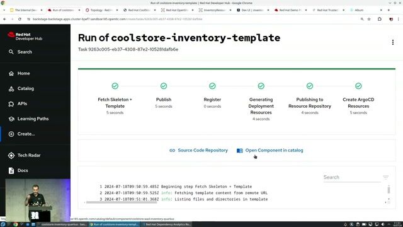403x227 pixels.
Task: Click log line 2 Fetching template content
Action: coord(183,193)
